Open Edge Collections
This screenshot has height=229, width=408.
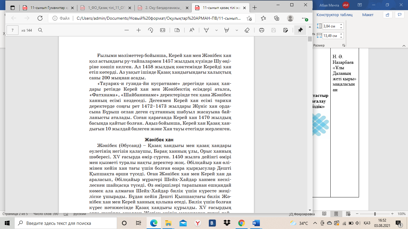coord(277,18)
